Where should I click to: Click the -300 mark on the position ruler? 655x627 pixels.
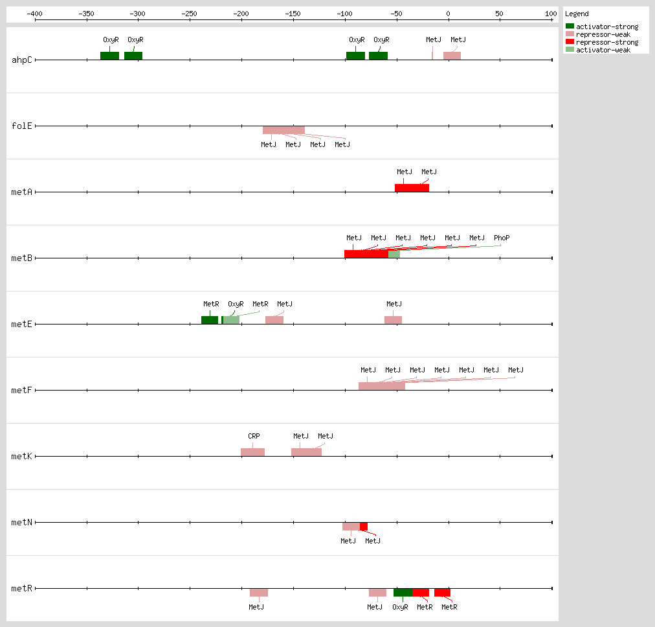tap(138, 14)
